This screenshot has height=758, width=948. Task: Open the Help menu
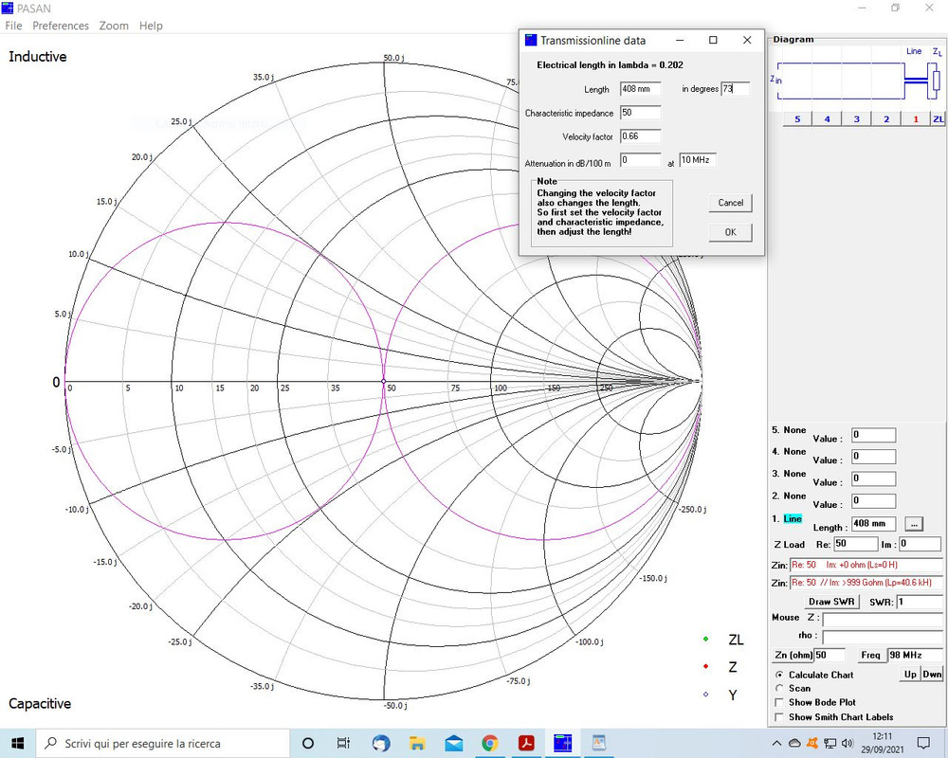(151, 26)
